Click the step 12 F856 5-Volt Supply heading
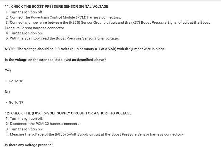Screen dimensions: 221x150 pyautogui.click(x=68, y=113)
